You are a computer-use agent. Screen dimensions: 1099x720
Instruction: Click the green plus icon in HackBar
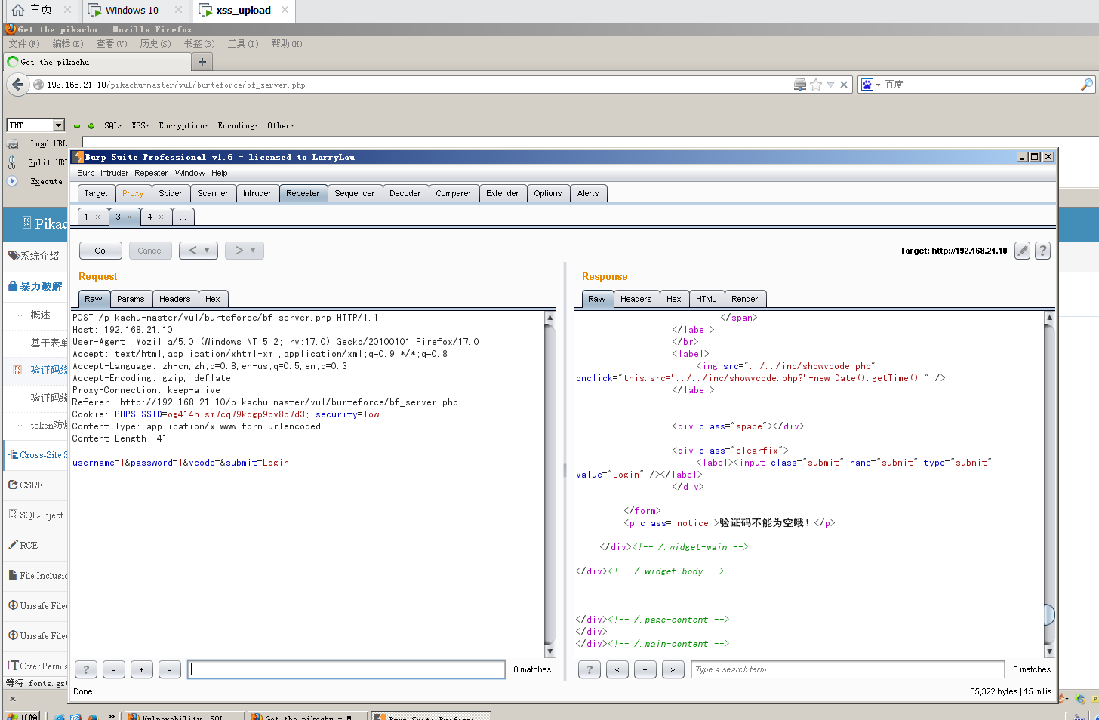(91, 126)
